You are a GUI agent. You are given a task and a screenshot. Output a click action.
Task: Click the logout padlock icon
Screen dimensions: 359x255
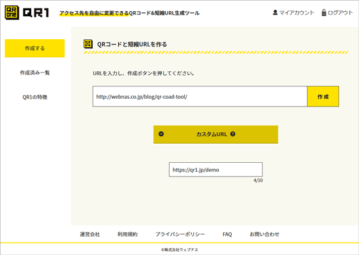(x=324, y=12)
